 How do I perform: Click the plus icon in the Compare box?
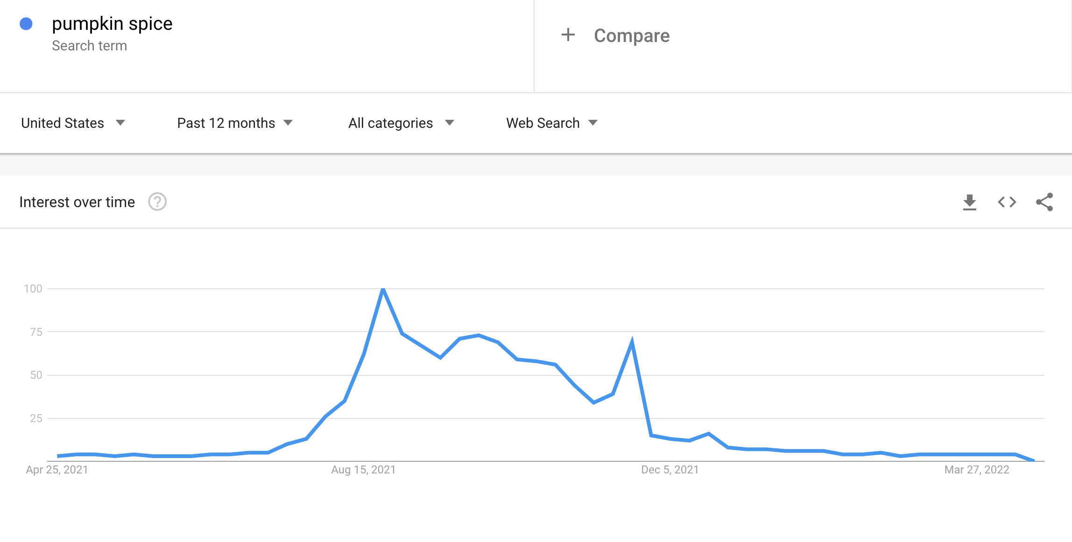pyautogui.click(x=568, y=35)
